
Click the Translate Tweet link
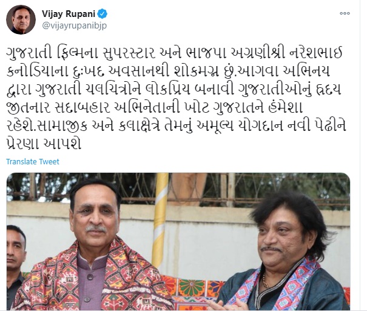pos(33,162)
